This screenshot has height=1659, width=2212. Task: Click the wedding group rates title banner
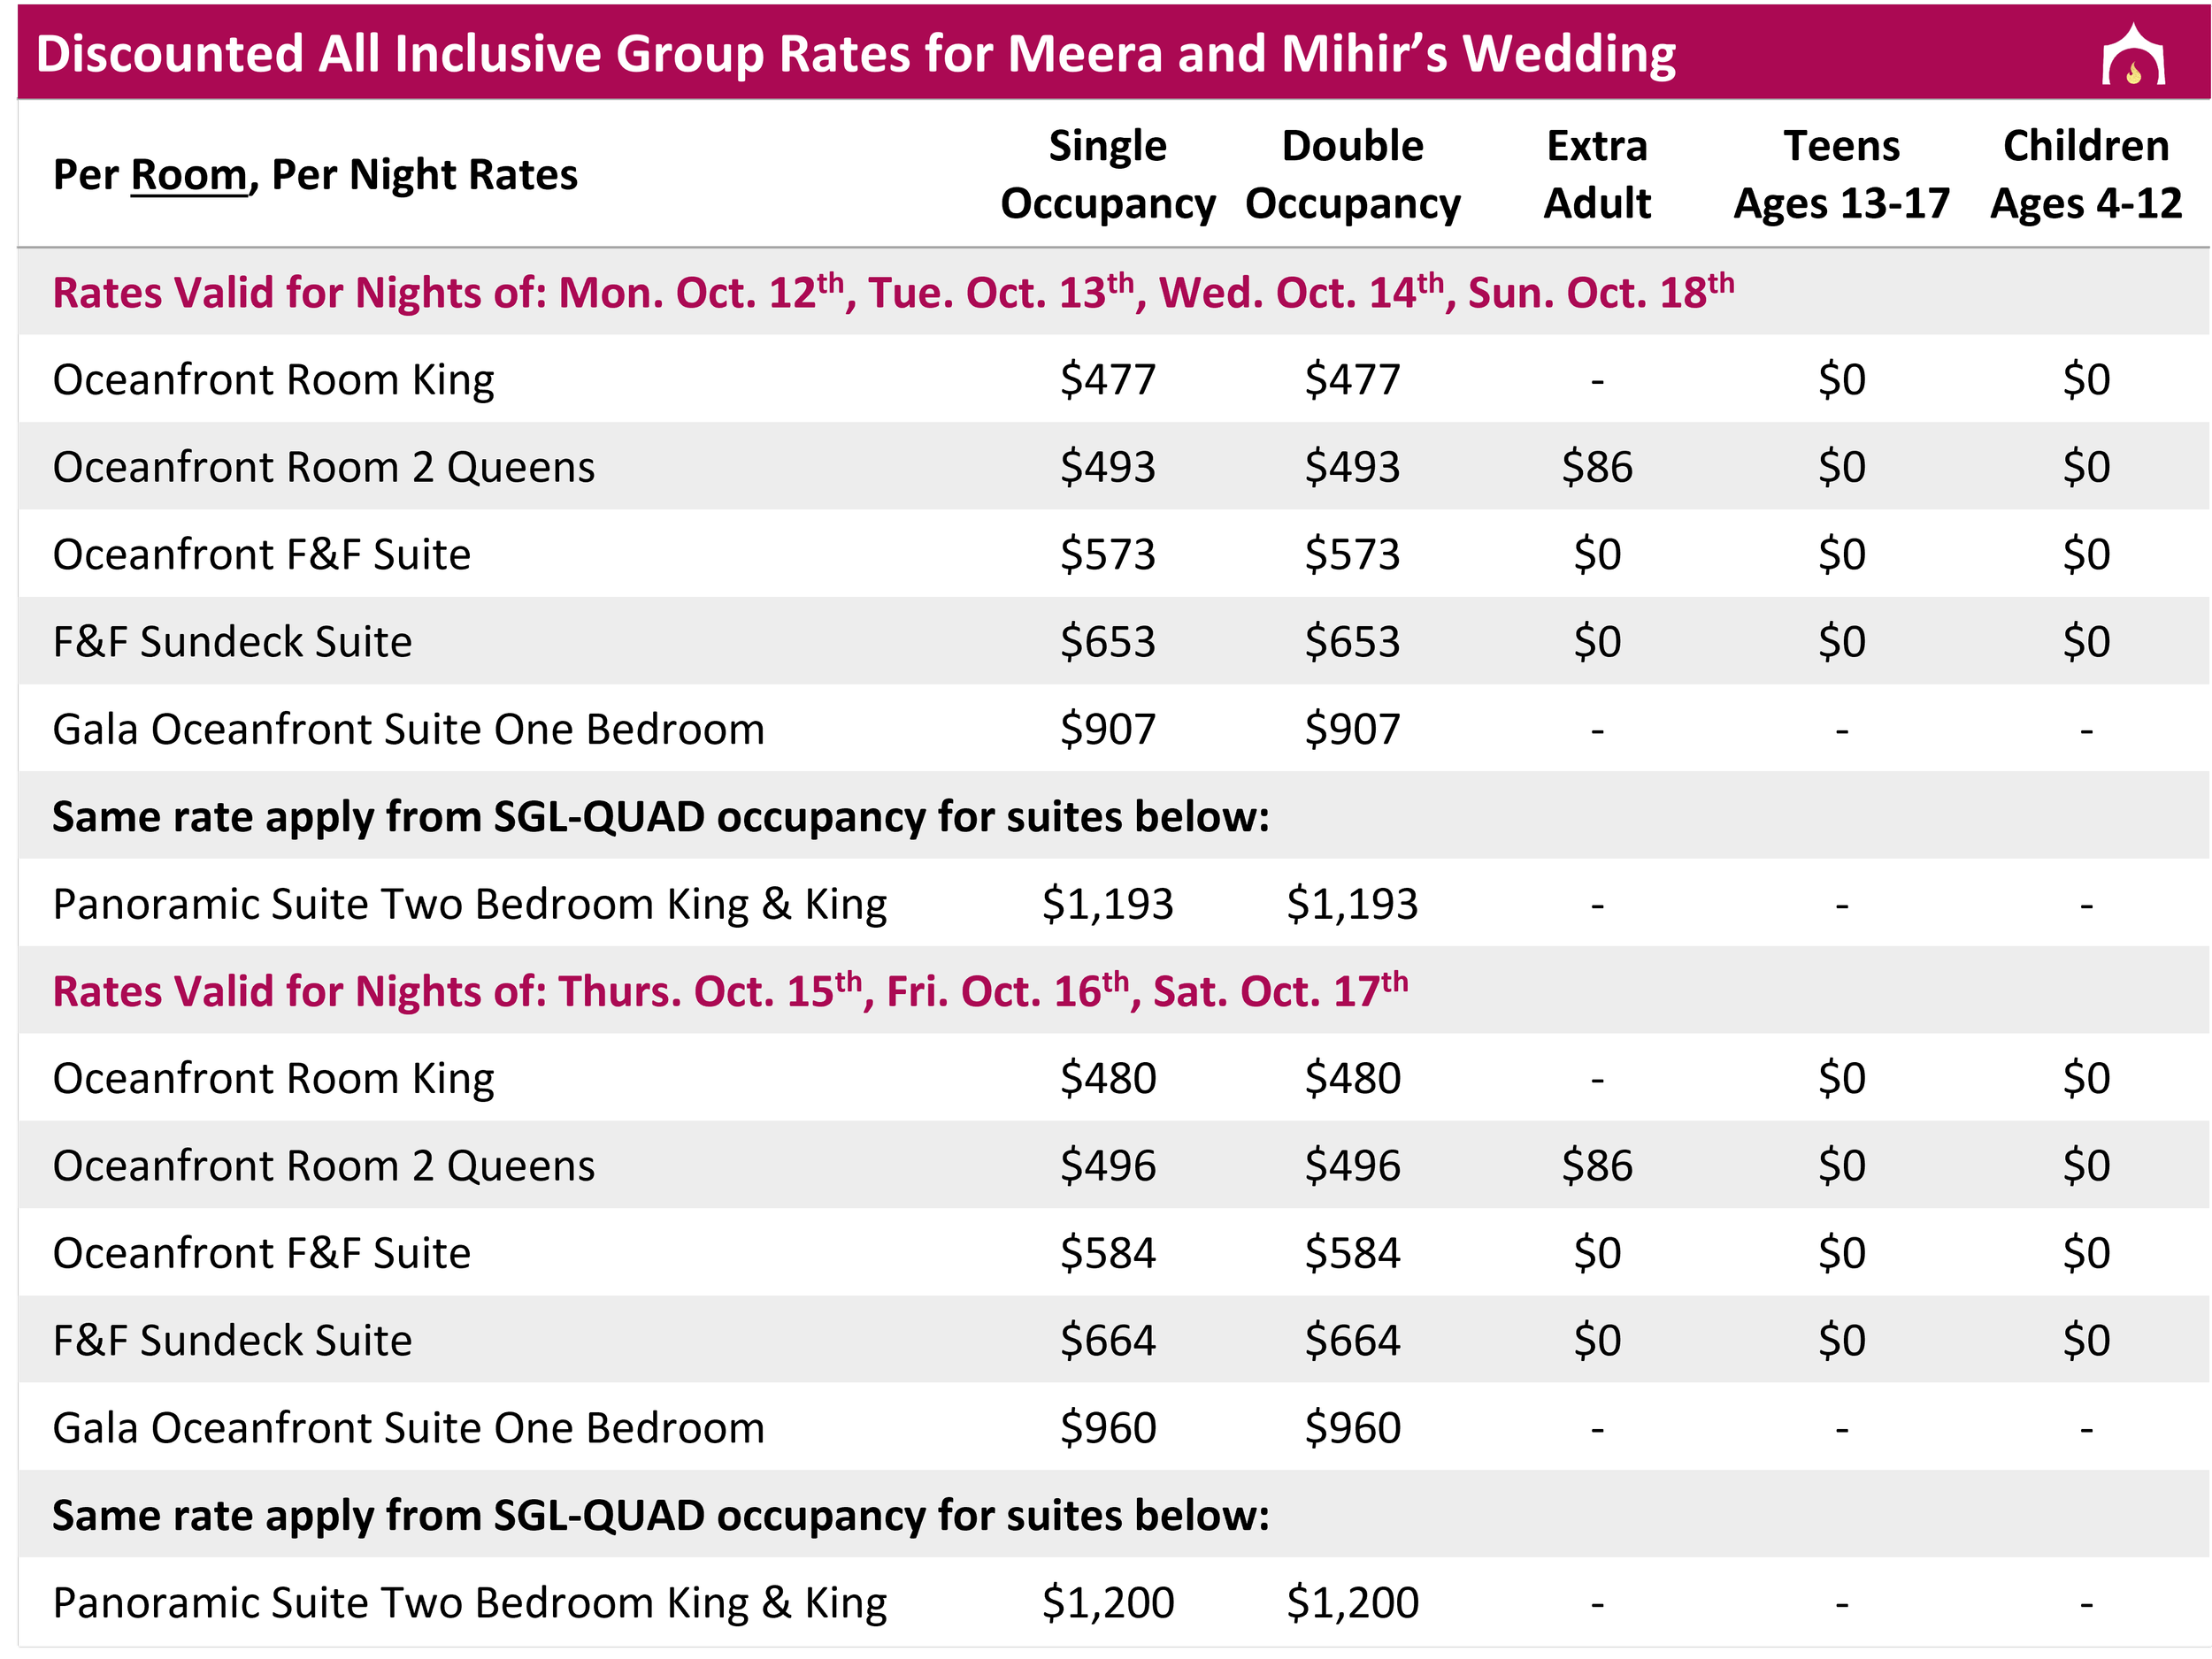pos(855,54)
